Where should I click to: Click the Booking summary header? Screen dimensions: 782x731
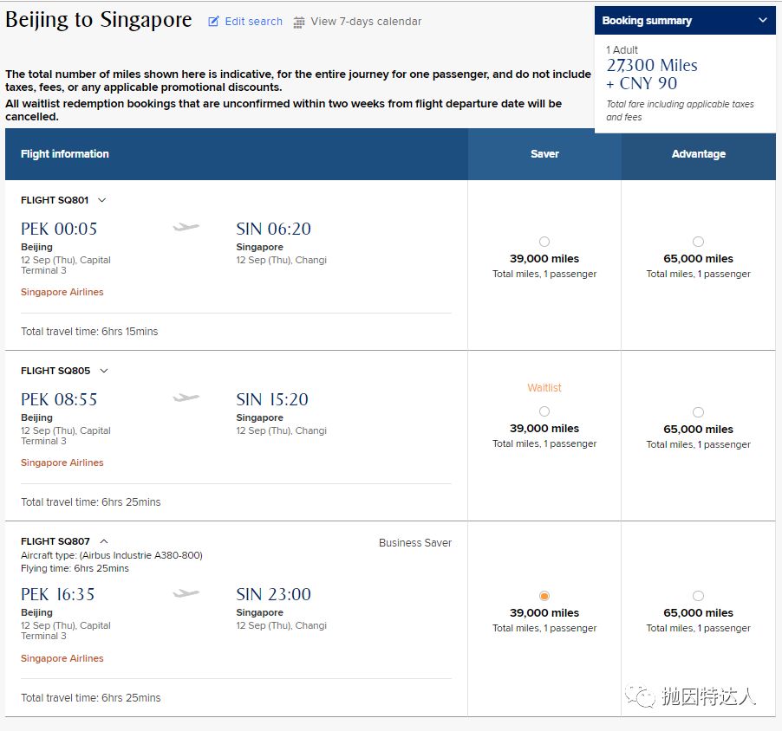tap(685, 21)
